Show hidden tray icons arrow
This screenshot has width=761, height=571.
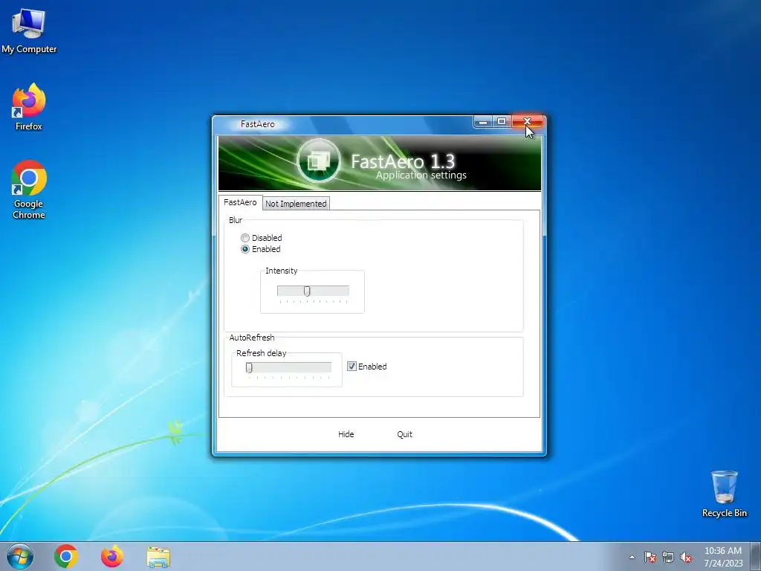click(x=632, y=557)
